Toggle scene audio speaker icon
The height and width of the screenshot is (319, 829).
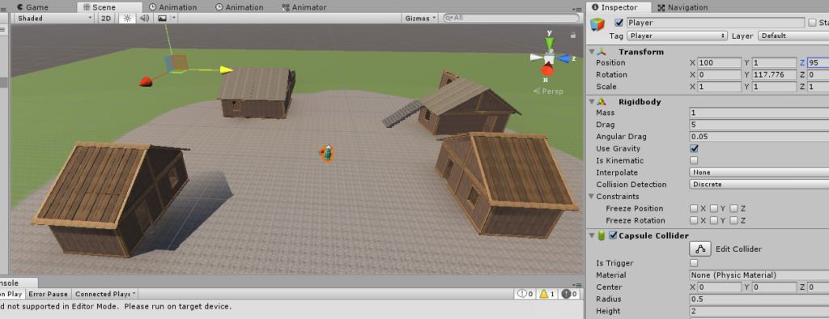click(x=144, y=18)
